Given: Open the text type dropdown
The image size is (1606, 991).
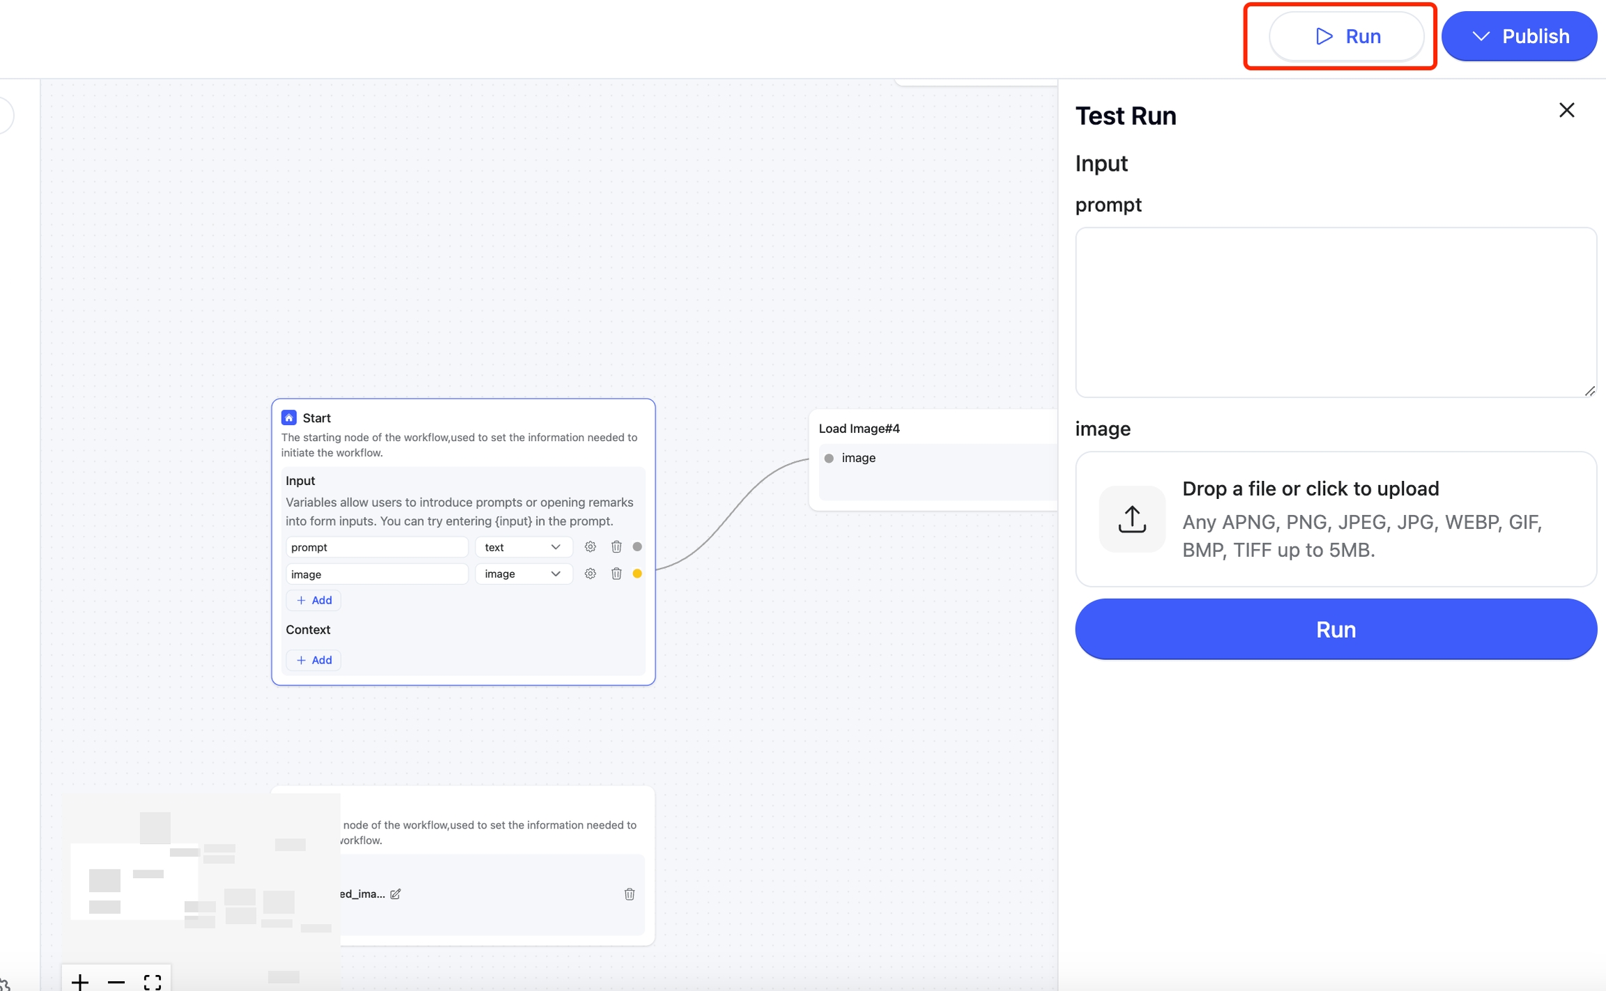Looking at the screenshot, I should tap(523, 547).
